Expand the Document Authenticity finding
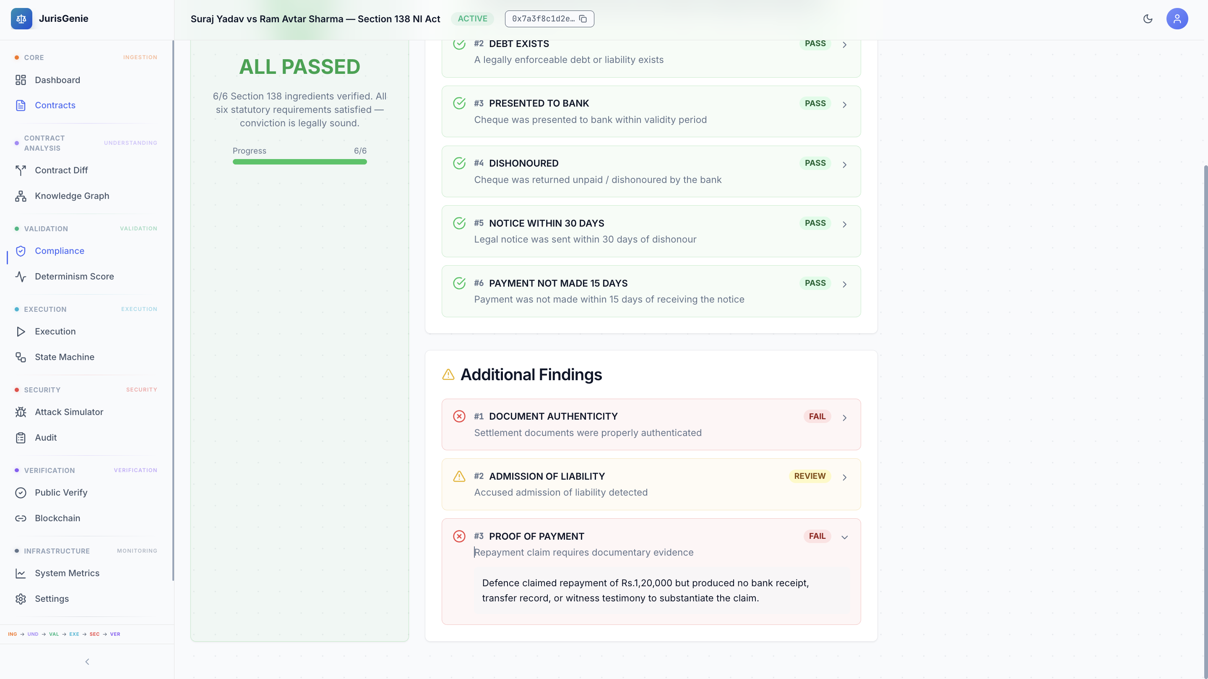 (844, 417)
